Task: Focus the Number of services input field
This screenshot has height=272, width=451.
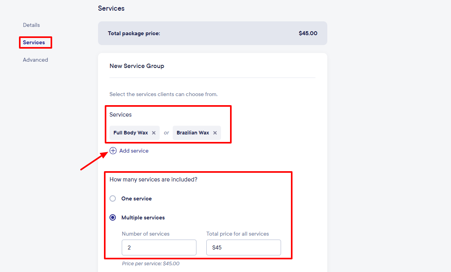Action: tap(159, 247)
